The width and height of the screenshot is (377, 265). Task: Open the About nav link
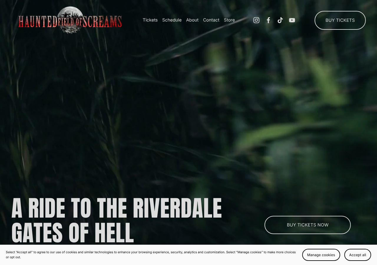click(x=192, y=20)
